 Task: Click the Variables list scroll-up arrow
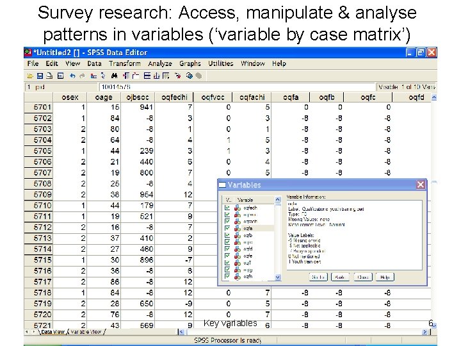[278, 200]
